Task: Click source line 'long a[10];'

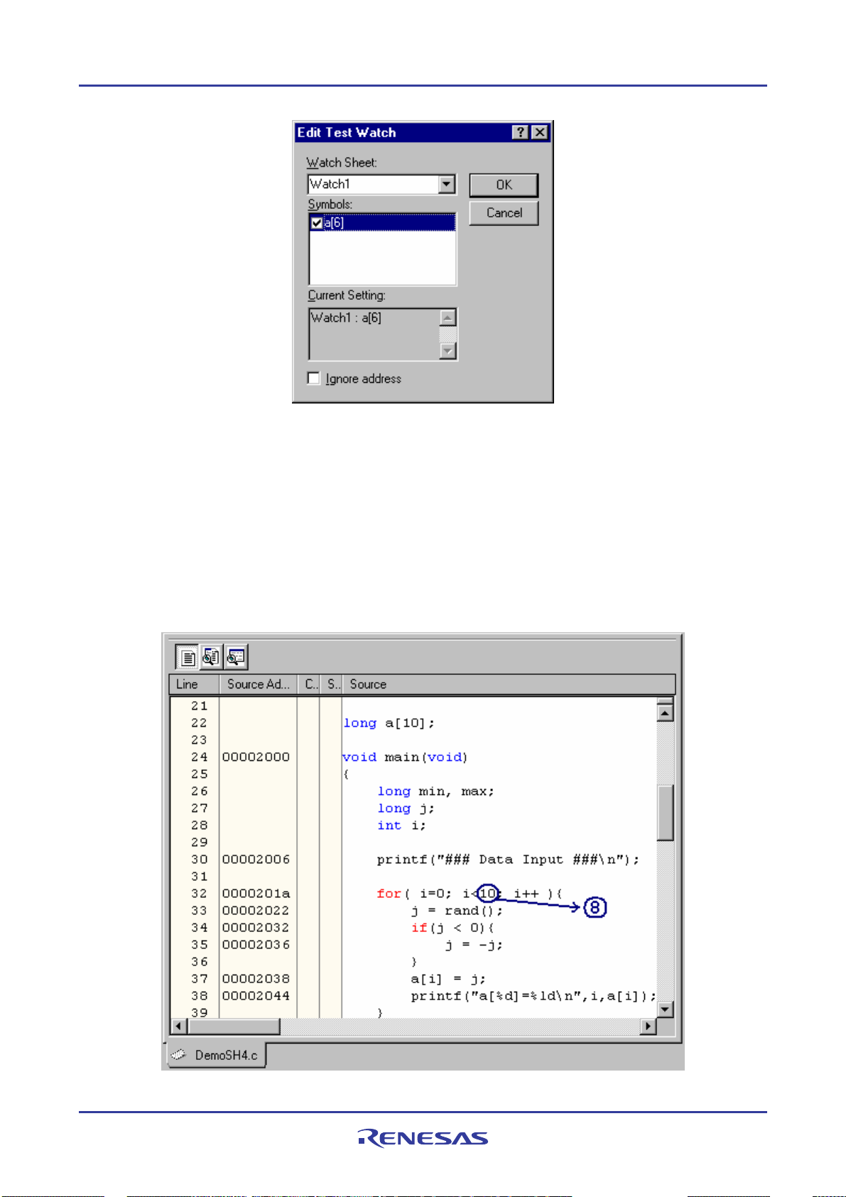Action: coord(389,723)
